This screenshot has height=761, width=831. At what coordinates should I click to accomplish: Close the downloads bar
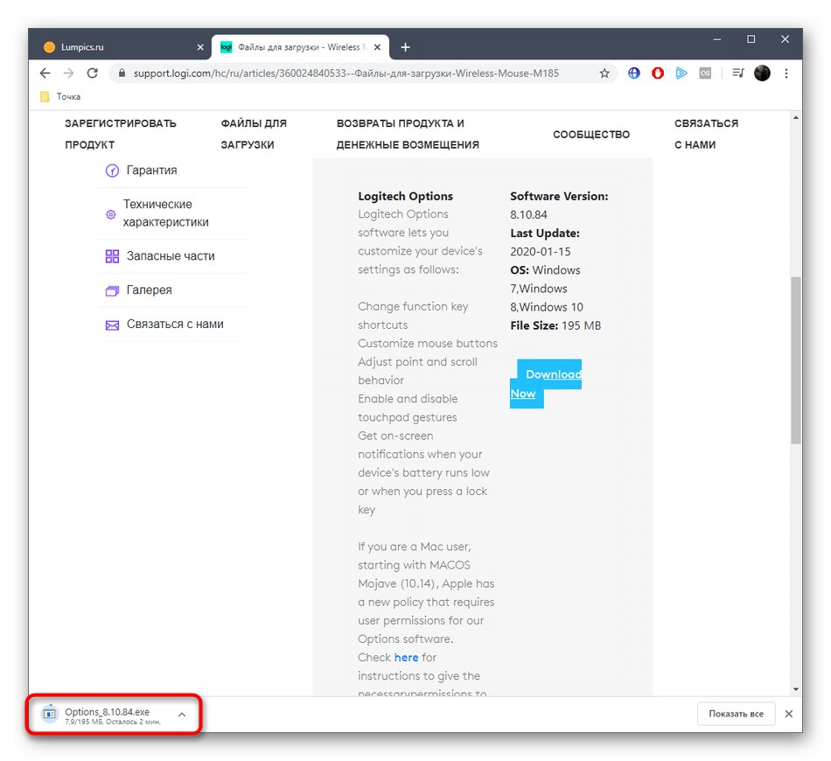tap(789, 714)
